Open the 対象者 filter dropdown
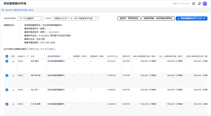 75,18
